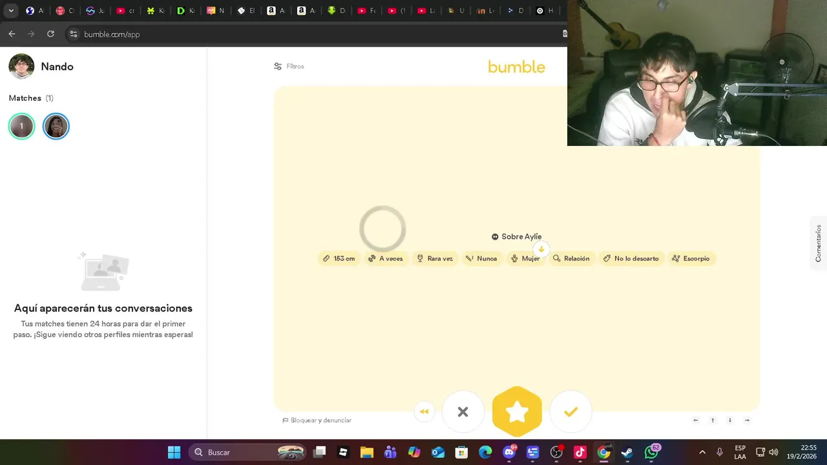The image size is (827, 465).
Task: Open the Comentarios side tab
Action: pos(818,243)
